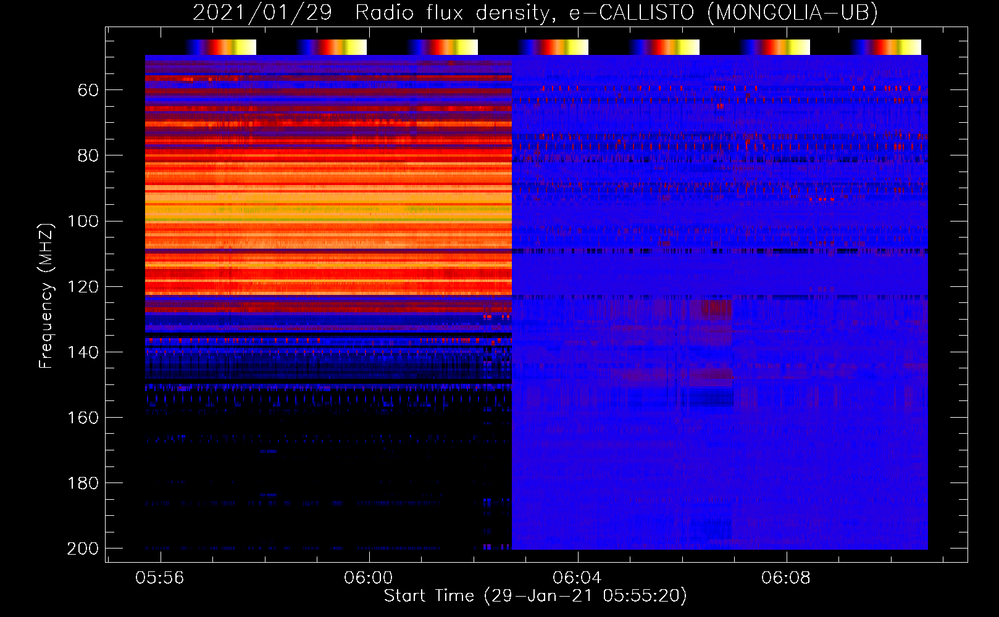999x617 pixels.
Task: Click the 'Frequency (MHZ)' axis label
Action: [46, 296]
